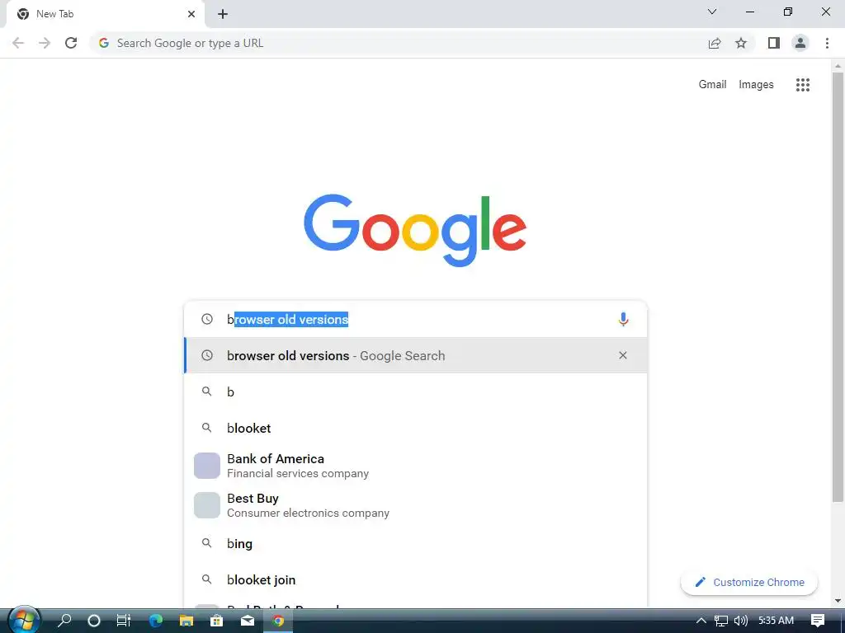Open Google Images link

756,85
